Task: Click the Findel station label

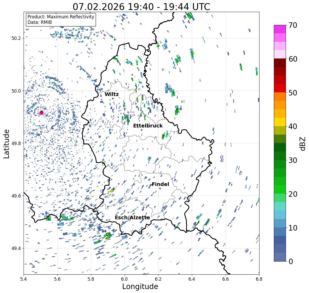Action: coord(160,184)
